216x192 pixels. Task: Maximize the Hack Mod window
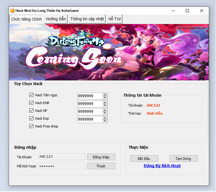[187, 11]
